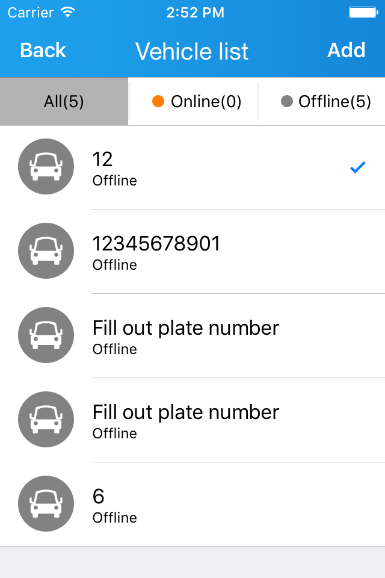The image size is (385, 578).
Task: Tap the car icon beside 12345678901
Action: coord(46,251)
